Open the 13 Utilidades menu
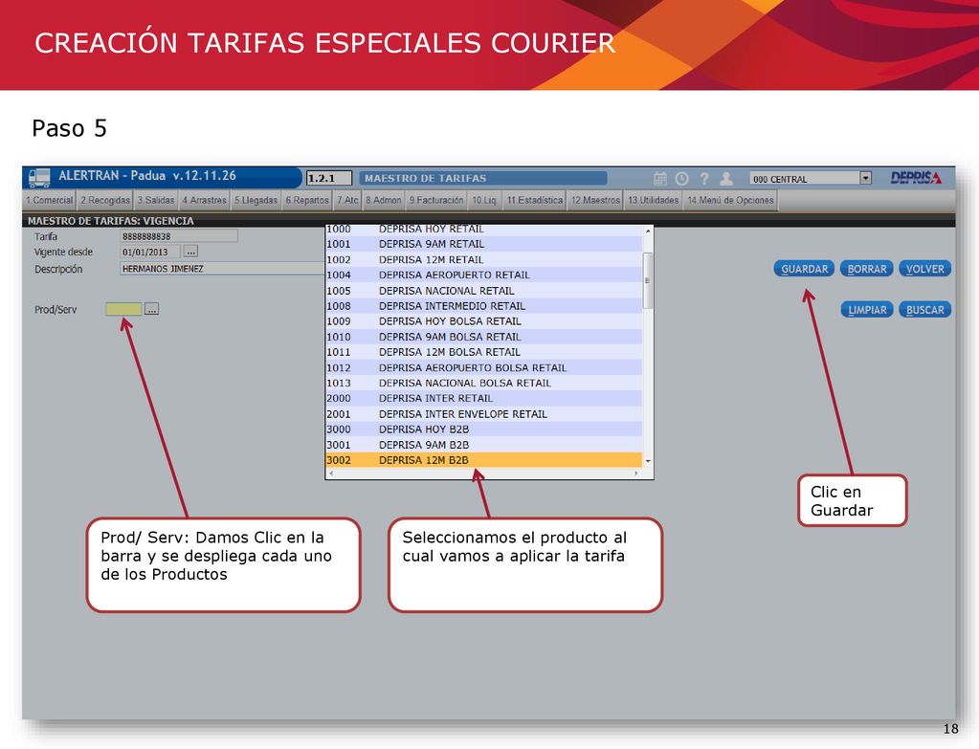The width and height of the screenshot is (979, 749). pos(653,200)
